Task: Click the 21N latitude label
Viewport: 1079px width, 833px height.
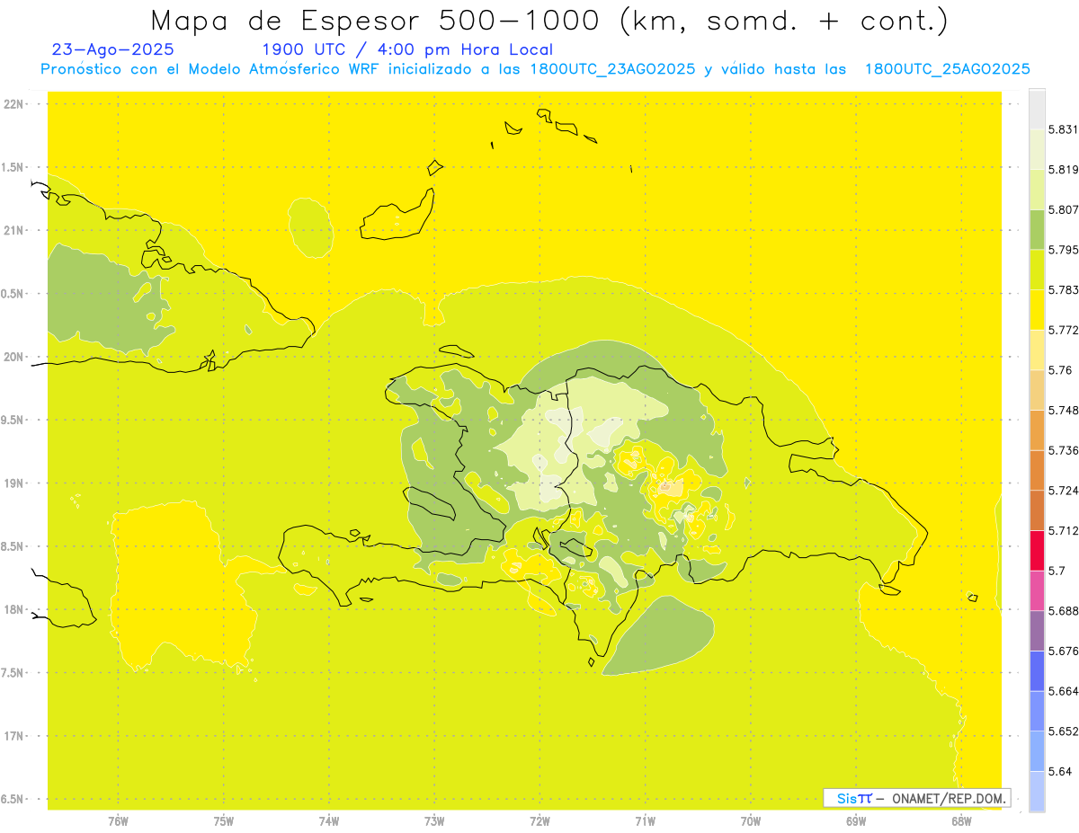Action: [x=15, y=230]
